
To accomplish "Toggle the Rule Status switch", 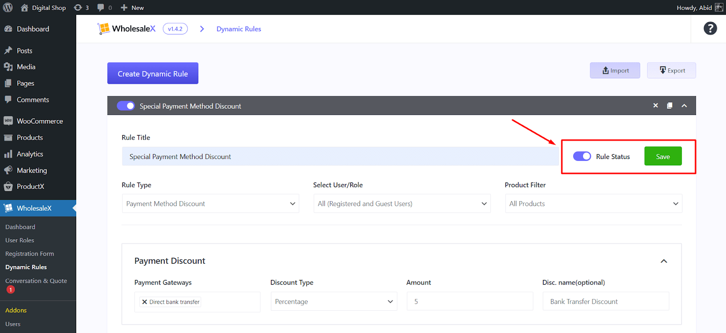I will coord(582,156).
